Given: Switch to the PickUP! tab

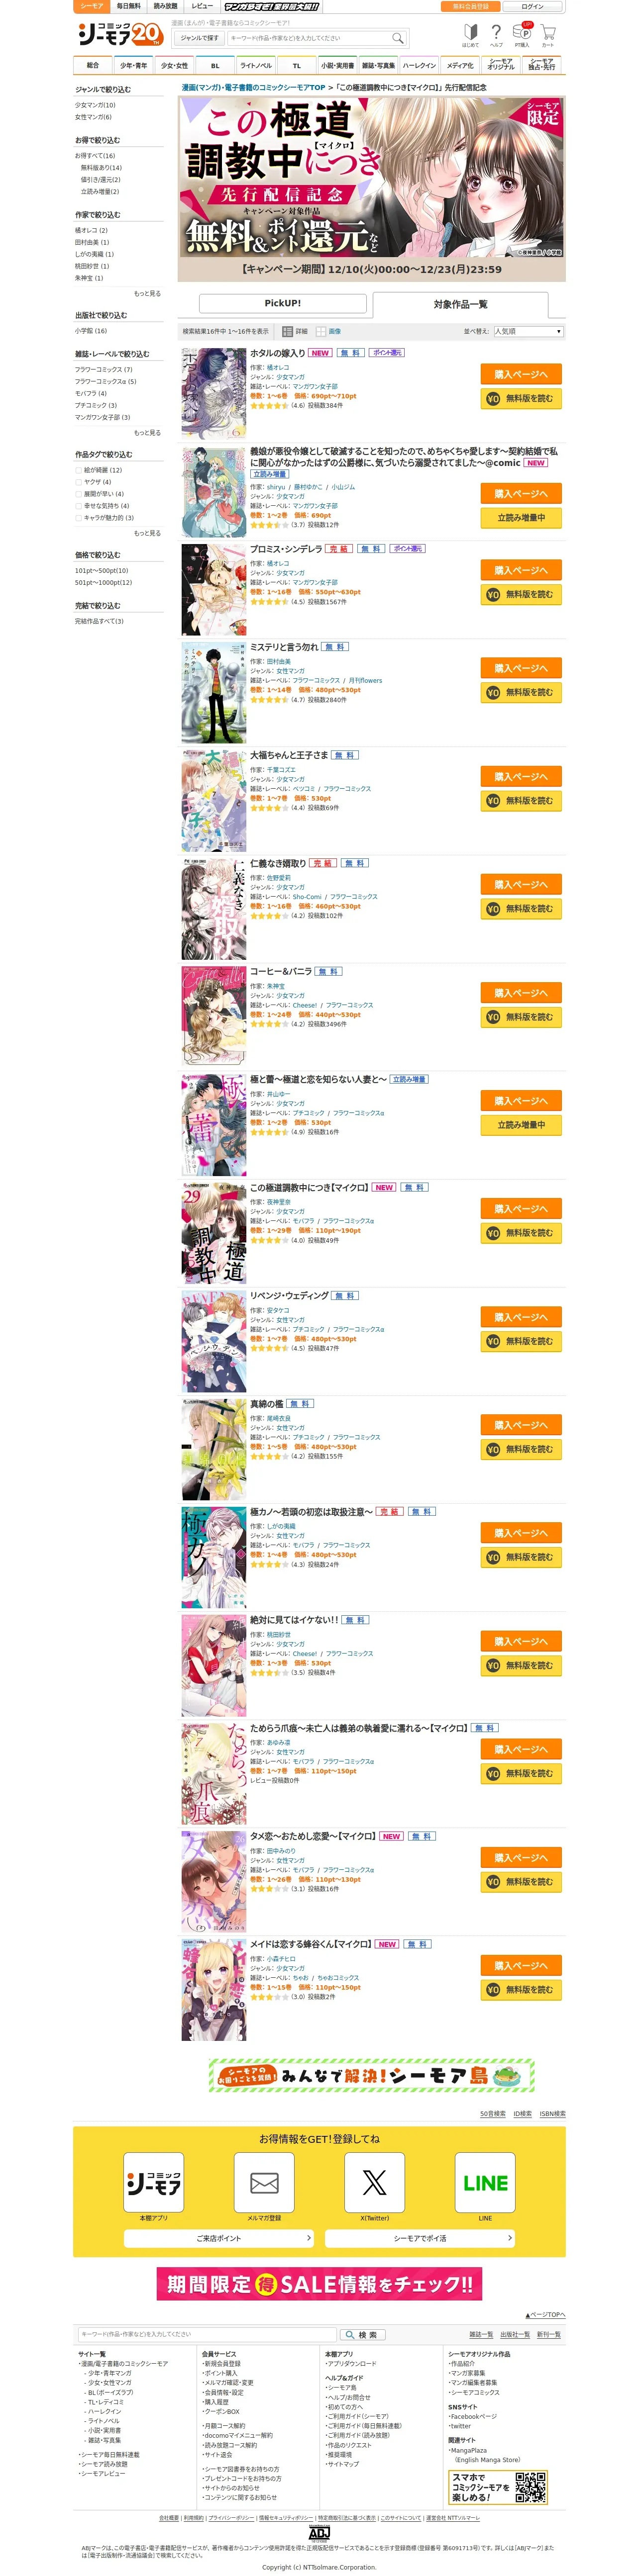Looking at the screenshot, I should (x=283, y=303).
